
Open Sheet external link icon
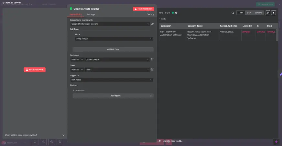(152, 69)
